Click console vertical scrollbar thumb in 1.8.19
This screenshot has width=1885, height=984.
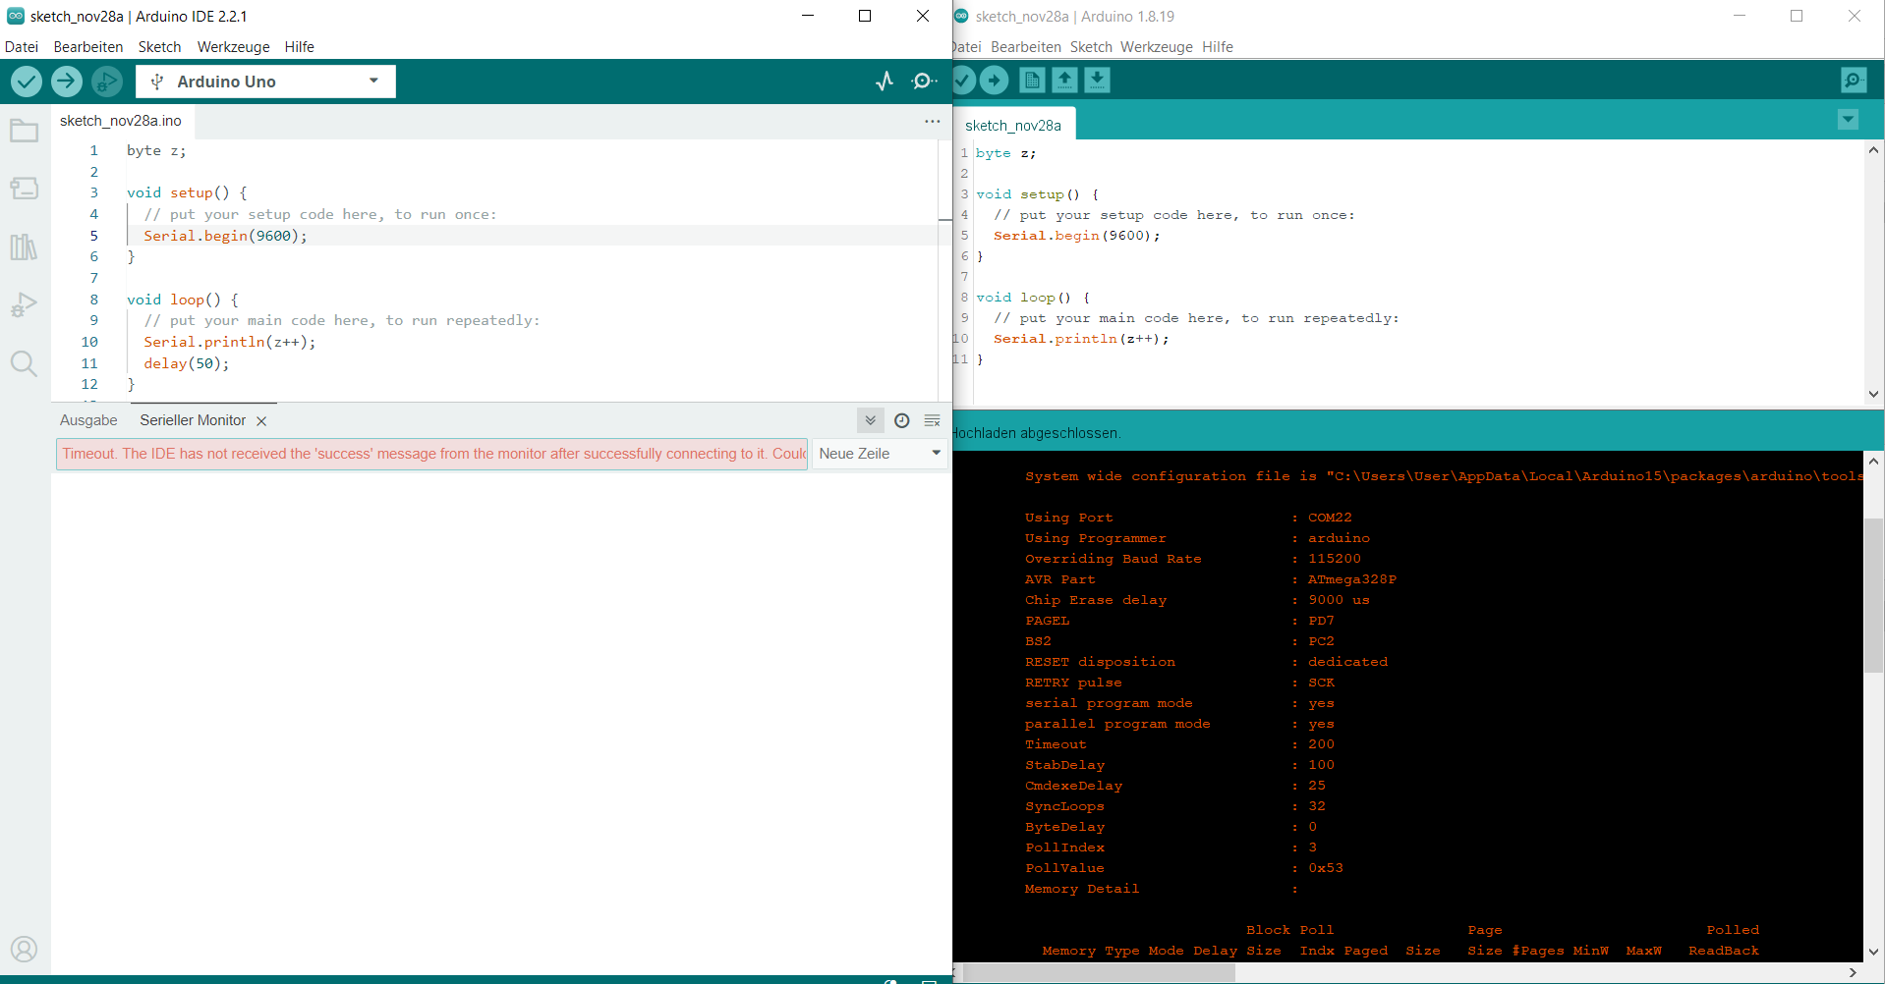1873,595
